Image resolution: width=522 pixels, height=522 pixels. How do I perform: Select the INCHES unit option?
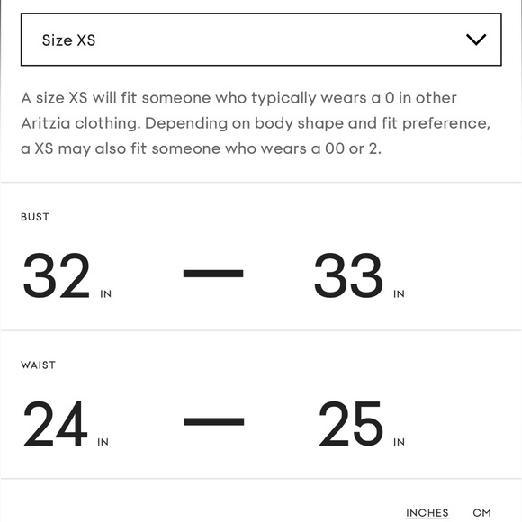click(427, 513)
